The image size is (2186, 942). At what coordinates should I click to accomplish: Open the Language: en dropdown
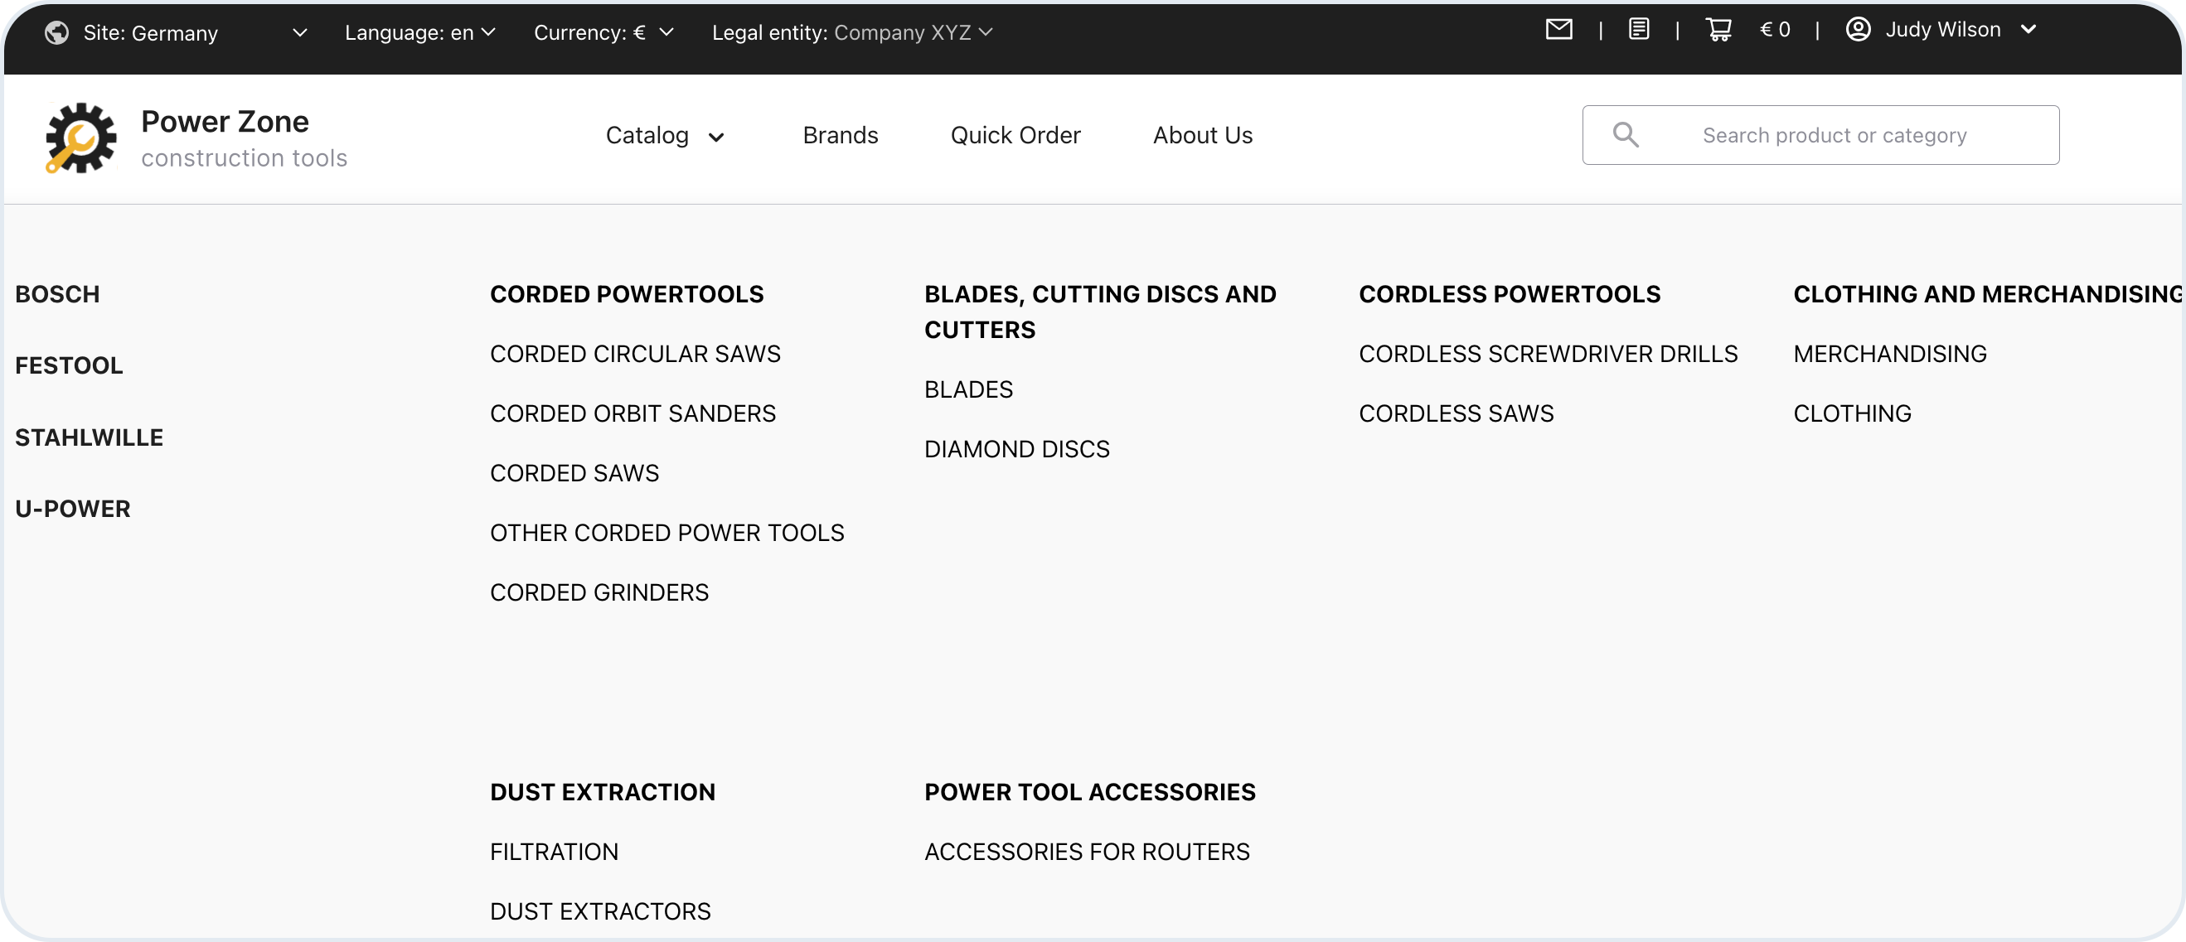pos(420,32)
